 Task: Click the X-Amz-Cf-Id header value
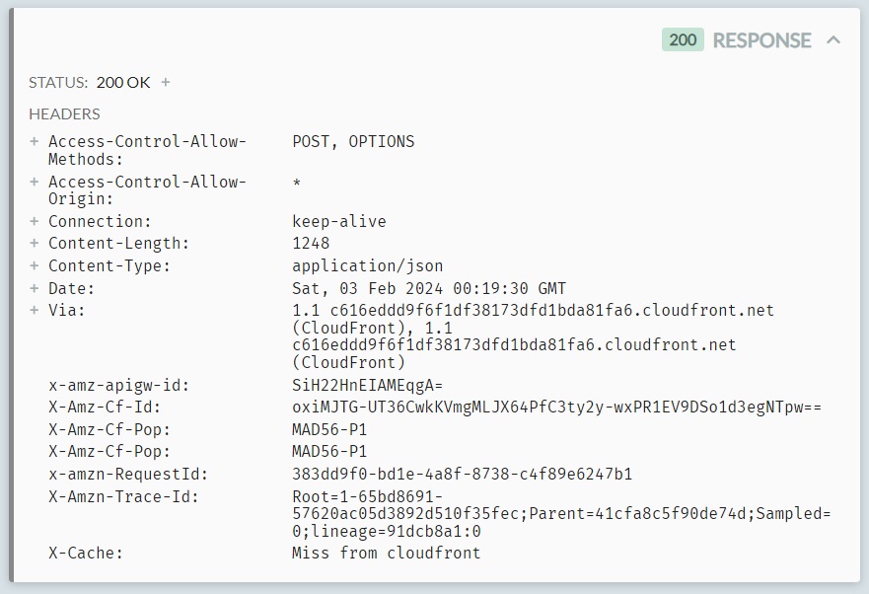tap(556, 407)
